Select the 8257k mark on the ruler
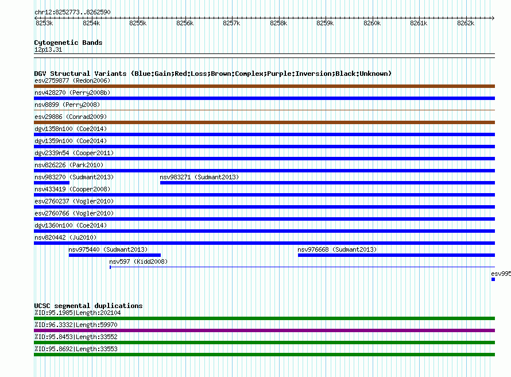 (x=231, y=23)
